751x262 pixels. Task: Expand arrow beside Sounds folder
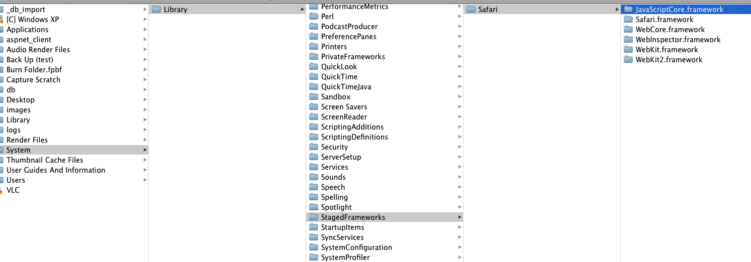pos(460,177)
